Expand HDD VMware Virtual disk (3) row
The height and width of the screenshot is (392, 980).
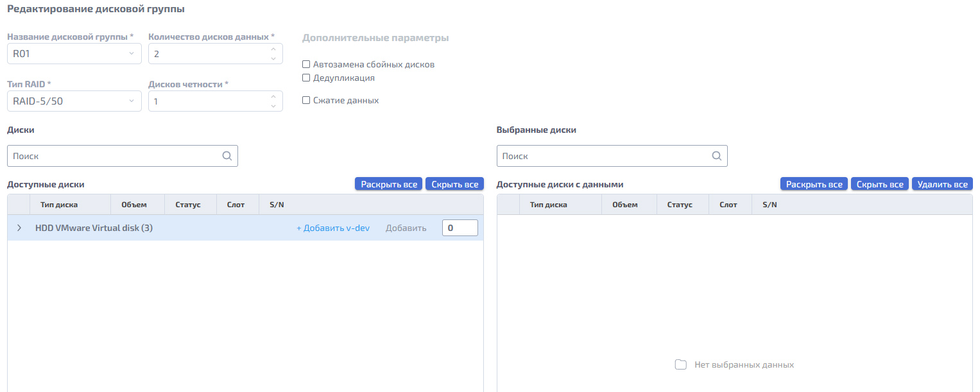(x=19, y=228)
